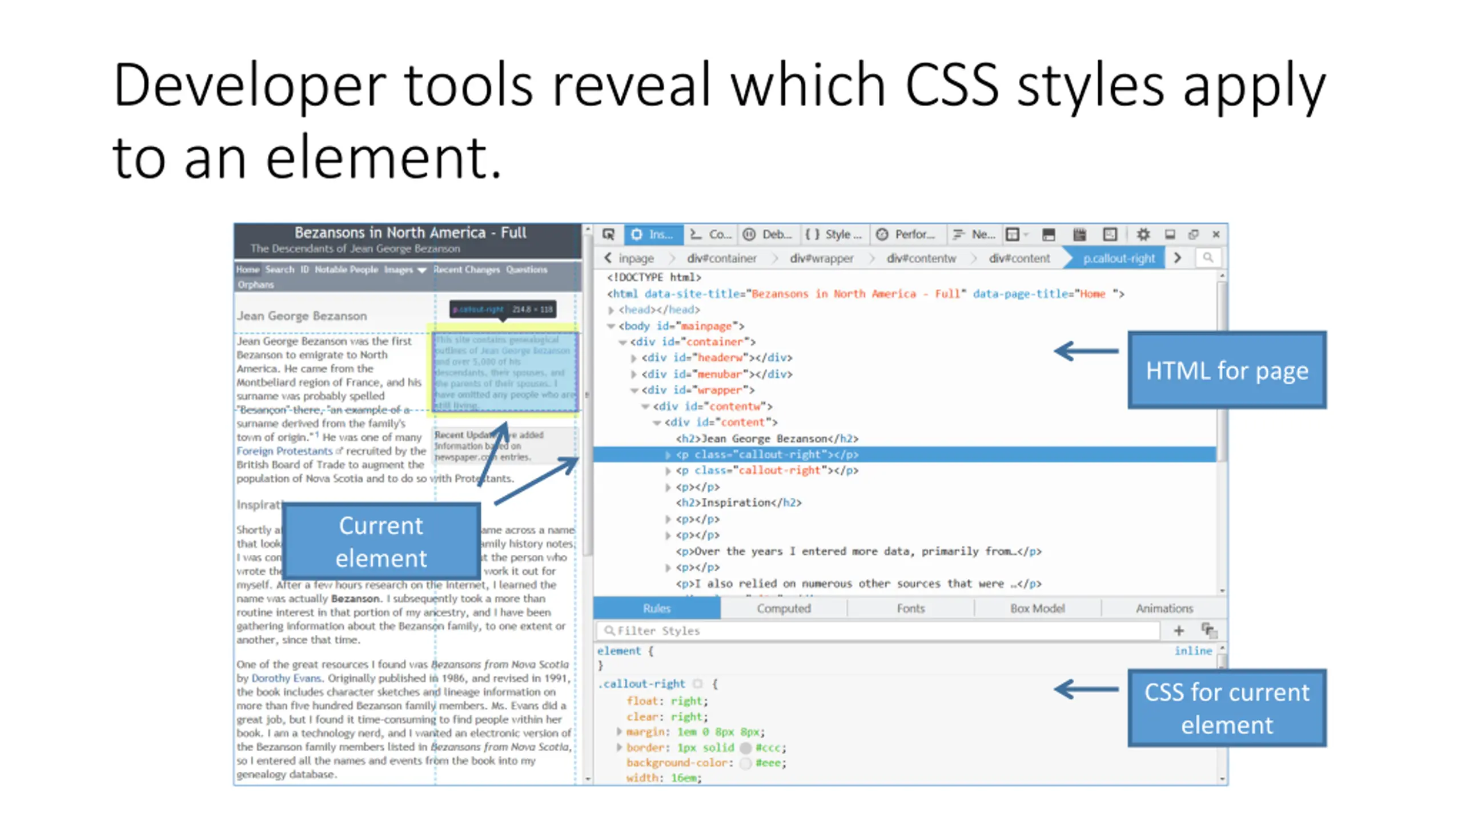Viewport: 1462px width, 822px height.
Task: Click the clapperboard toolbar icon
Action: point(1079,234)
